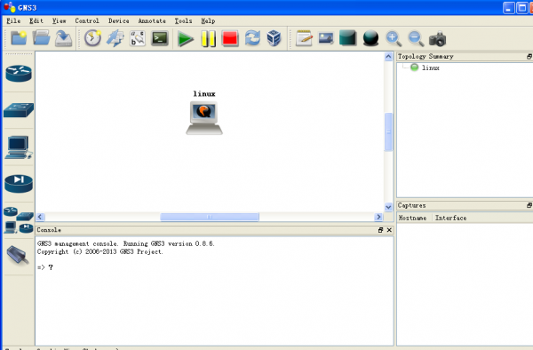Click the VirtualBox cube icon
533x350 pixels.
(x=274, y=38)
